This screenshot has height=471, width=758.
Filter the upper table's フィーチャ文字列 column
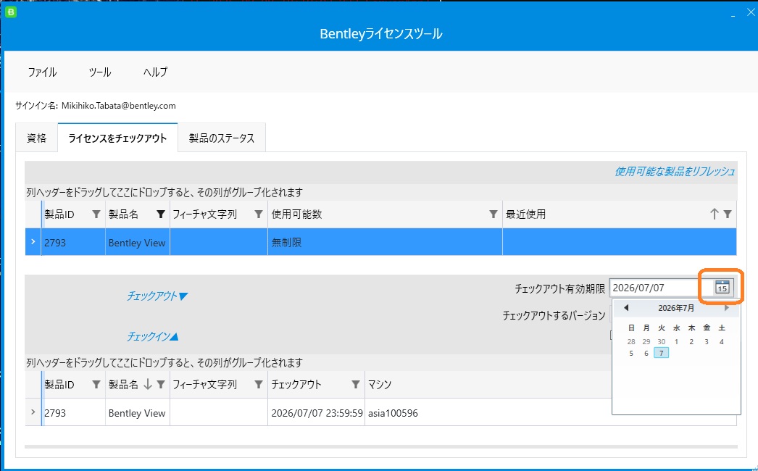tap(259, 214)
